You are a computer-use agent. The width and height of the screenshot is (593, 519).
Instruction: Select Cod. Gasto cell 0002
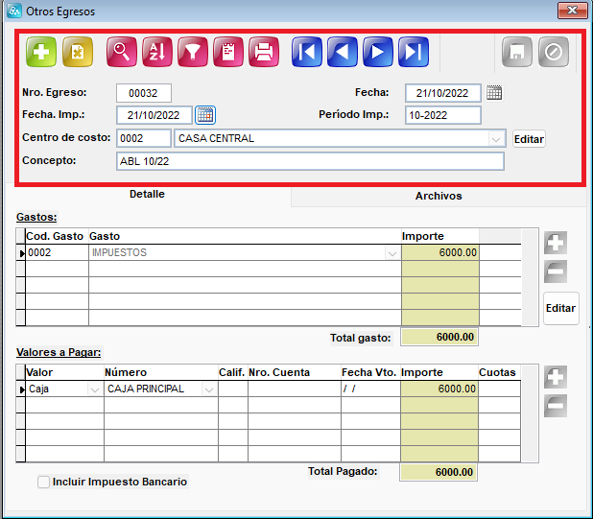pos(57,252)
